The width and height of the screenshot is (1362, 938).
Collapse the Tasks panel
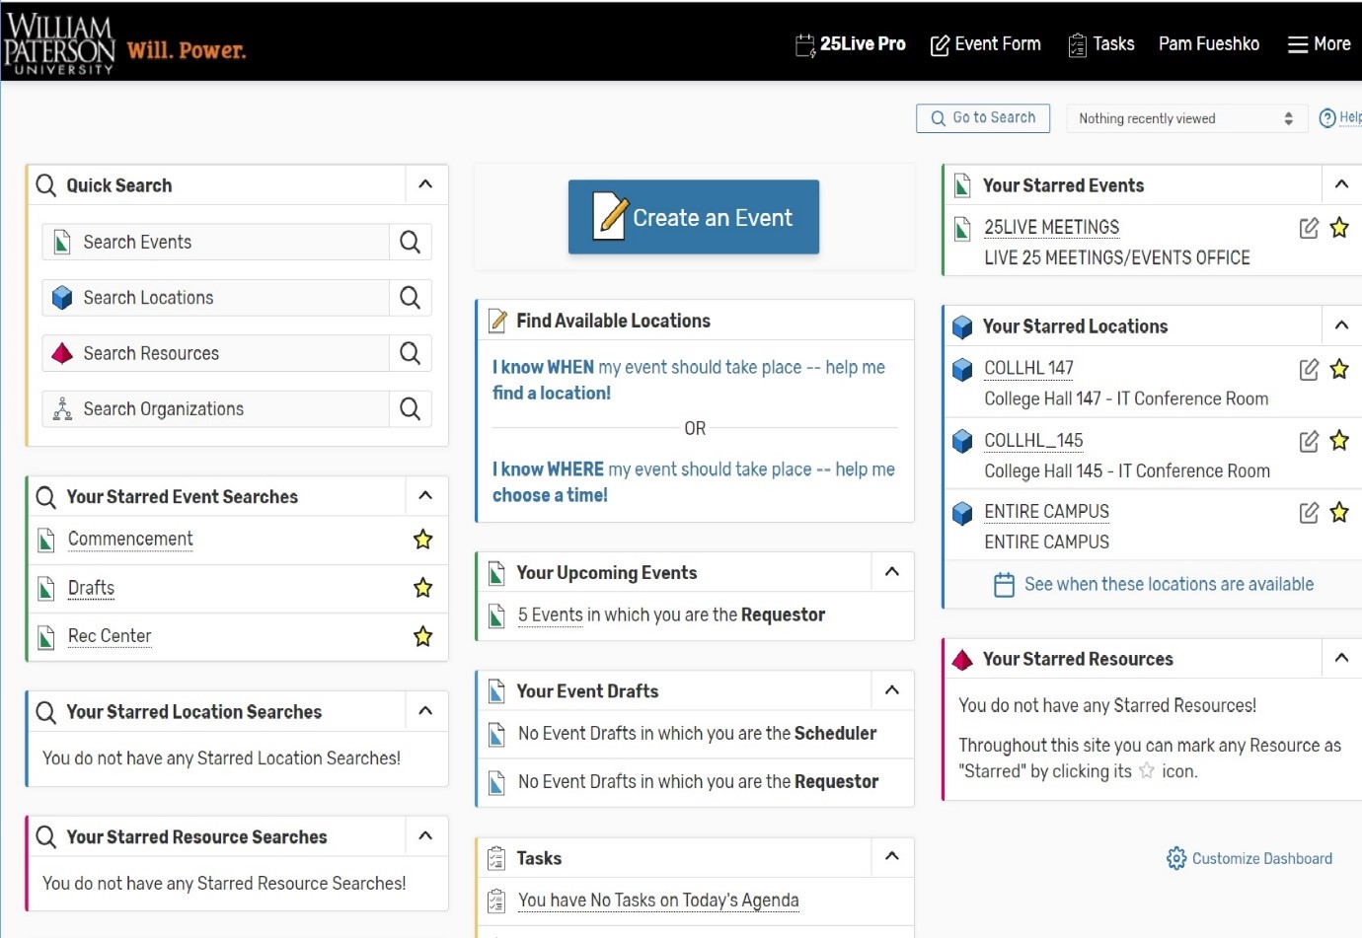892,857
